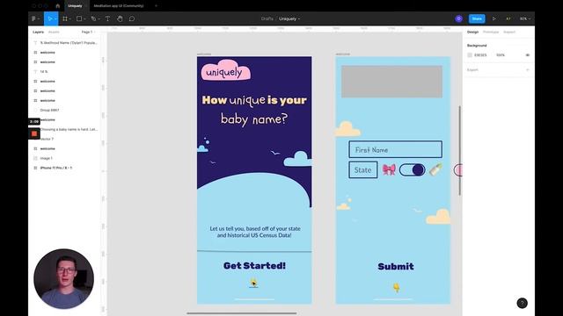Click the 'Drafts' breadcrumb link
Viewport: 563px width, 316px height.
(267, 18)
